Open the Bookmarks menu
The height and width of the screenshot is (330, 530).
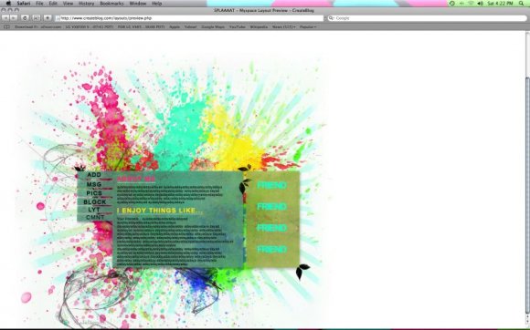111,4
